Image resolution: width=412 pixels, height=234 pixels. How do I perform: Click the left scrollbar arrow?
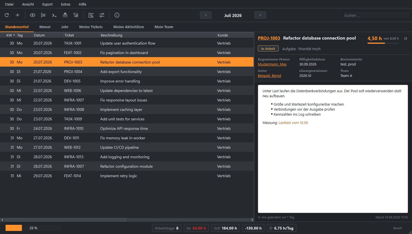[x=2, y=220]
